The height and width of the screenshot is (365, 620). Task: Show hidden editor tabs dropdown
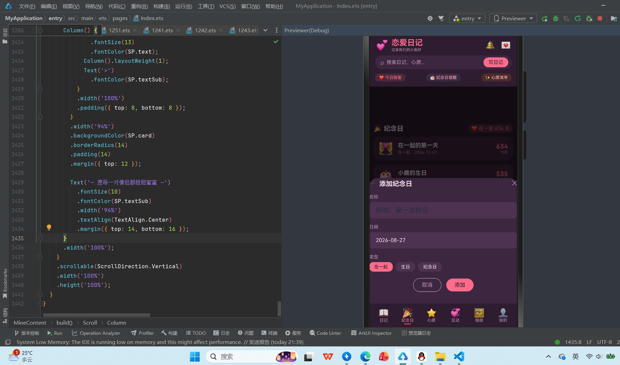click(265, 30)
